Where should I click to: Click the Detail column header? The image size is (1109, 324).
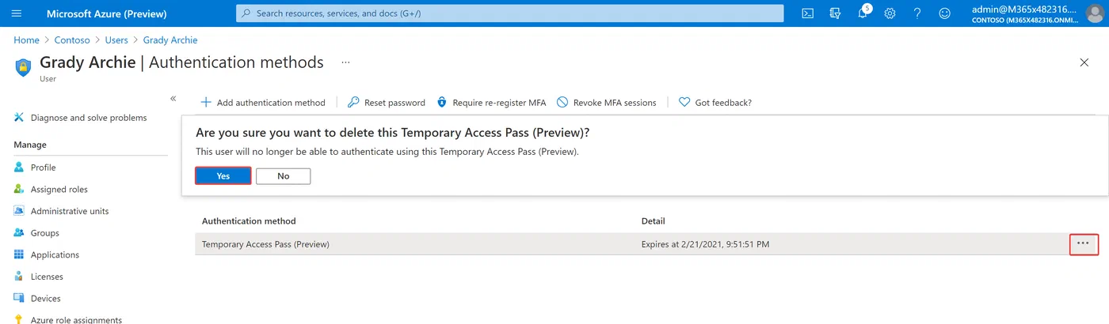pos(654,221)
